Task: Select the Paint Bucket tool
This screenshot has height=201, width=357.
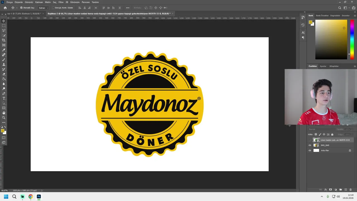Action: click(4, 79)
